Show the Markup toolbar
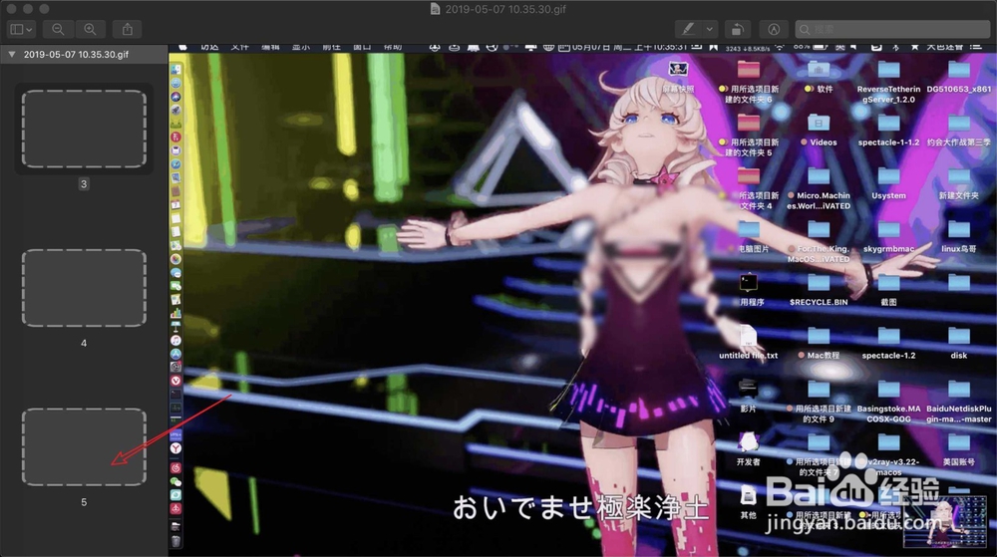Viewport: 997px width, 557px height. 774,29
